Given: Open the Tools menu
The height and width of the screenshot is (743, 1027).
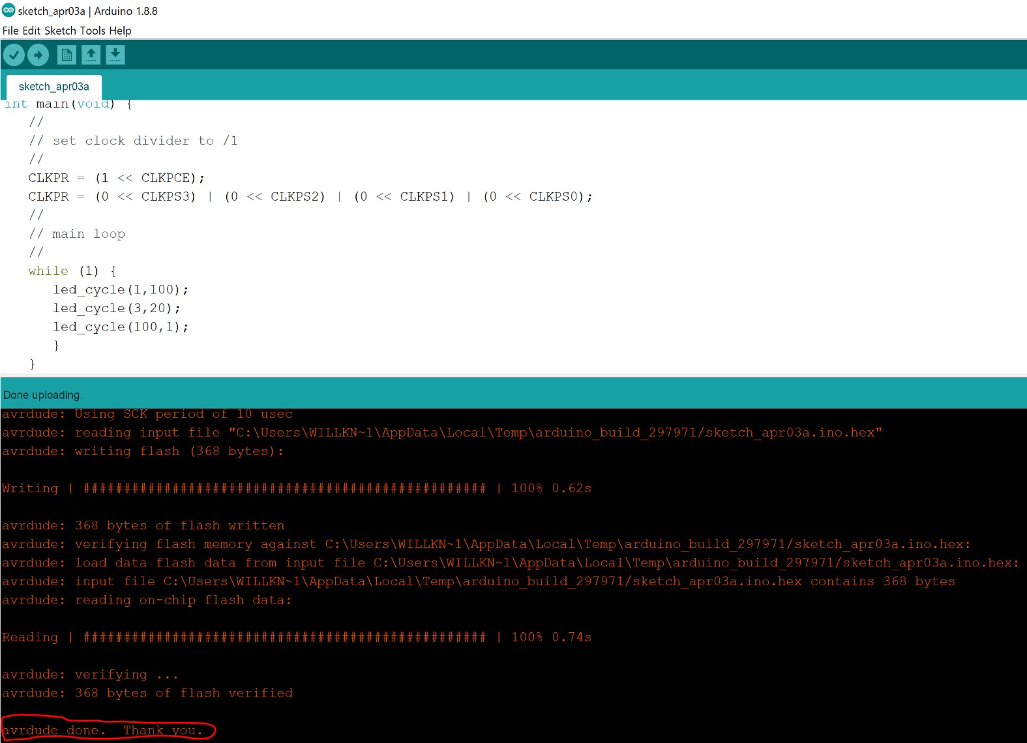Looking at the screenshot, I should coord(93,31).
